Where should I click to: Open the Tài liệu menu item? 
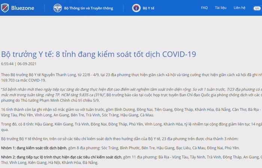pos(220,8)
